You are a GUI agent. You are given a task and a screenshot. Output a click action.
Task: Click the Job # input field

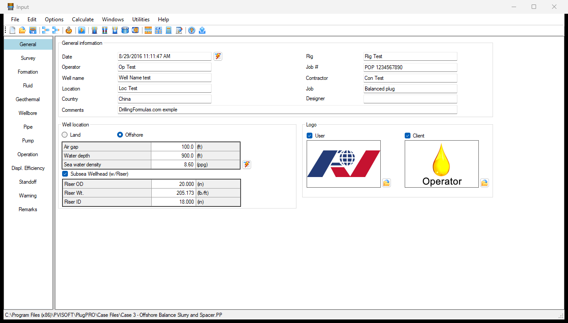410,67
